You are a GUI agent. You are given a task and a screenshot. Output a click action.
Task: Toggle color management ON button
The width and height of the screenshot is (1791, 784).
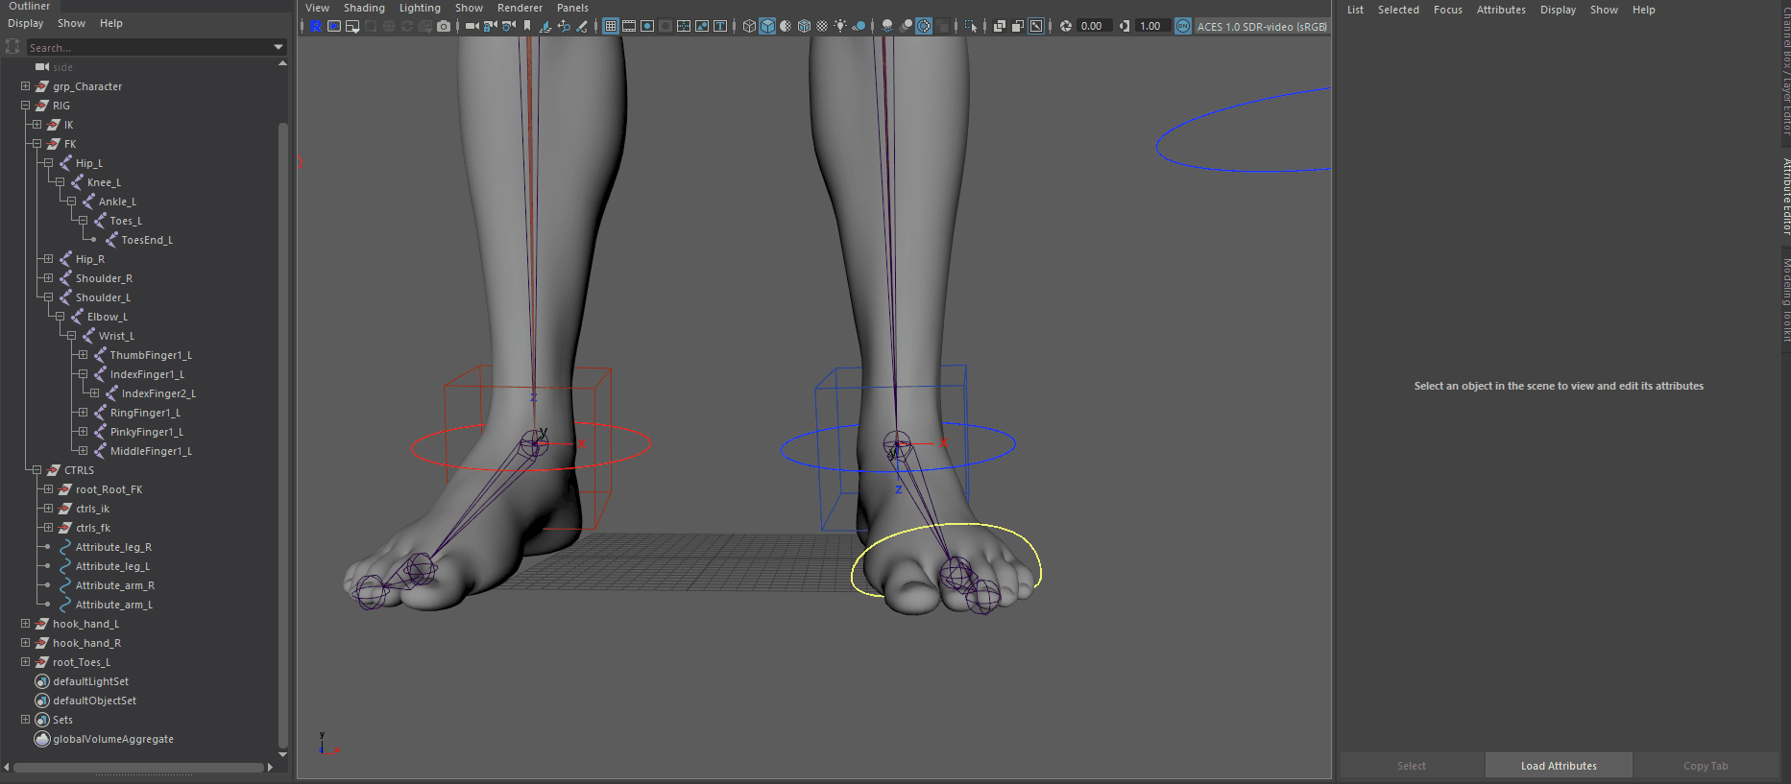tap(1182, 26)
